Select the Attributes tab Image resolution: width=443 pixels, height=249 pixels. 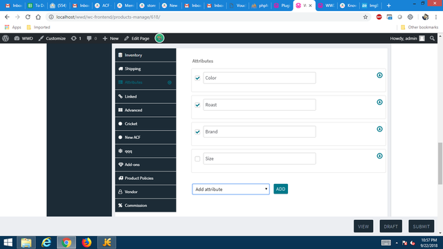coord(145,82)
